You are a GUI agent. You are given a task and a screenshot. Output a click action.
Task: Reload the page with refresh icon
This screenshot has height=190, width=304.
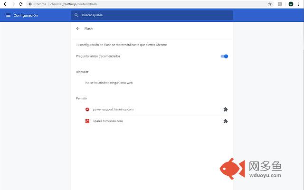click(21, 4)
